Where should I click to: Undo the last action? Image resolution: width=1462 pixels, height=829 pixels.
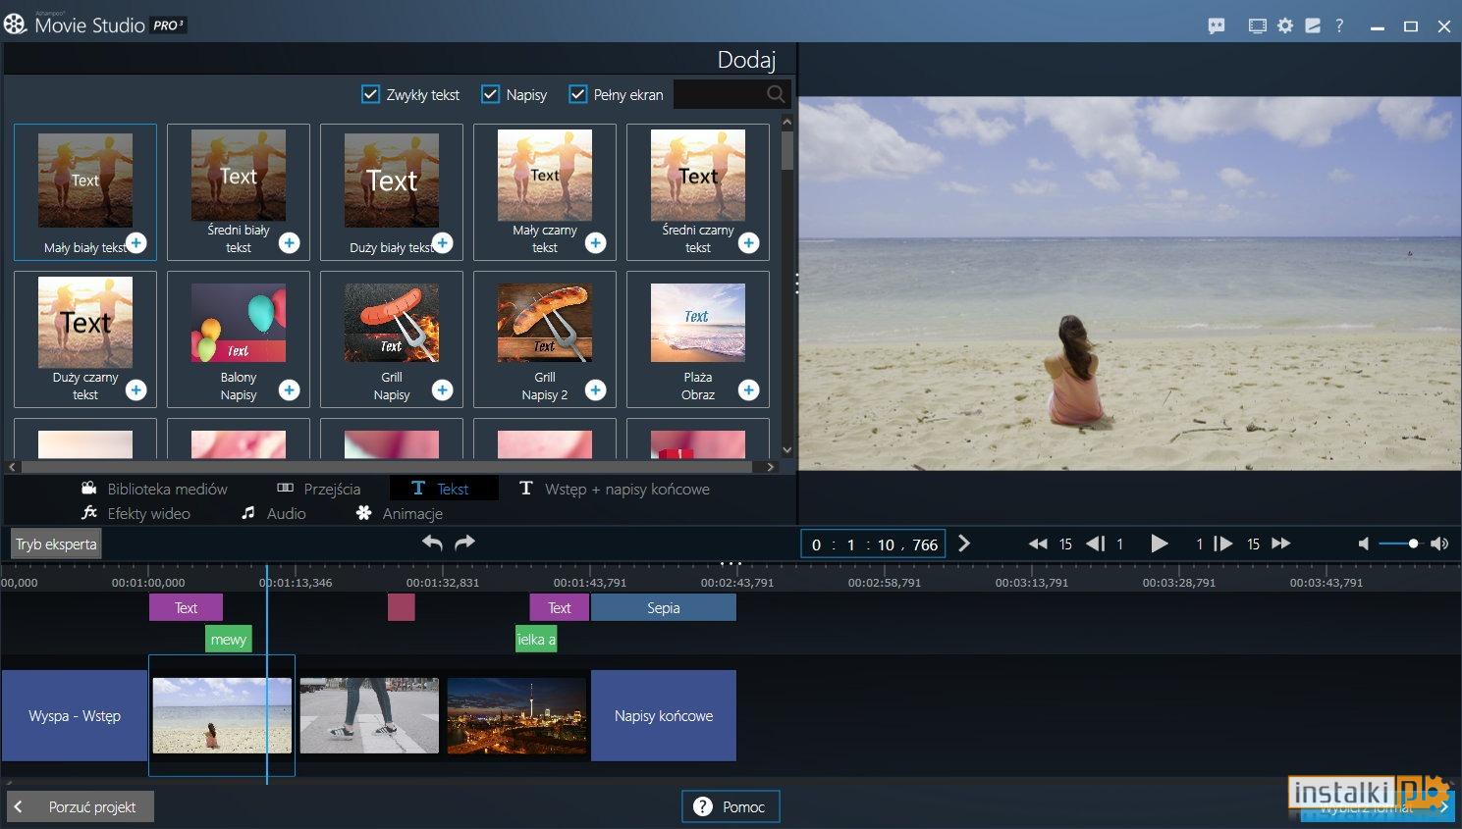tap(432, 543)
